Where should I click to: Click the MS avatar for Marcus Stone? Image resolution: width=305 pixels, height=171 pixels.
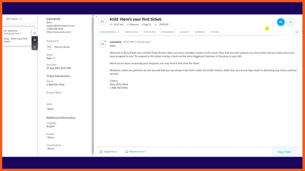point(49,47)
